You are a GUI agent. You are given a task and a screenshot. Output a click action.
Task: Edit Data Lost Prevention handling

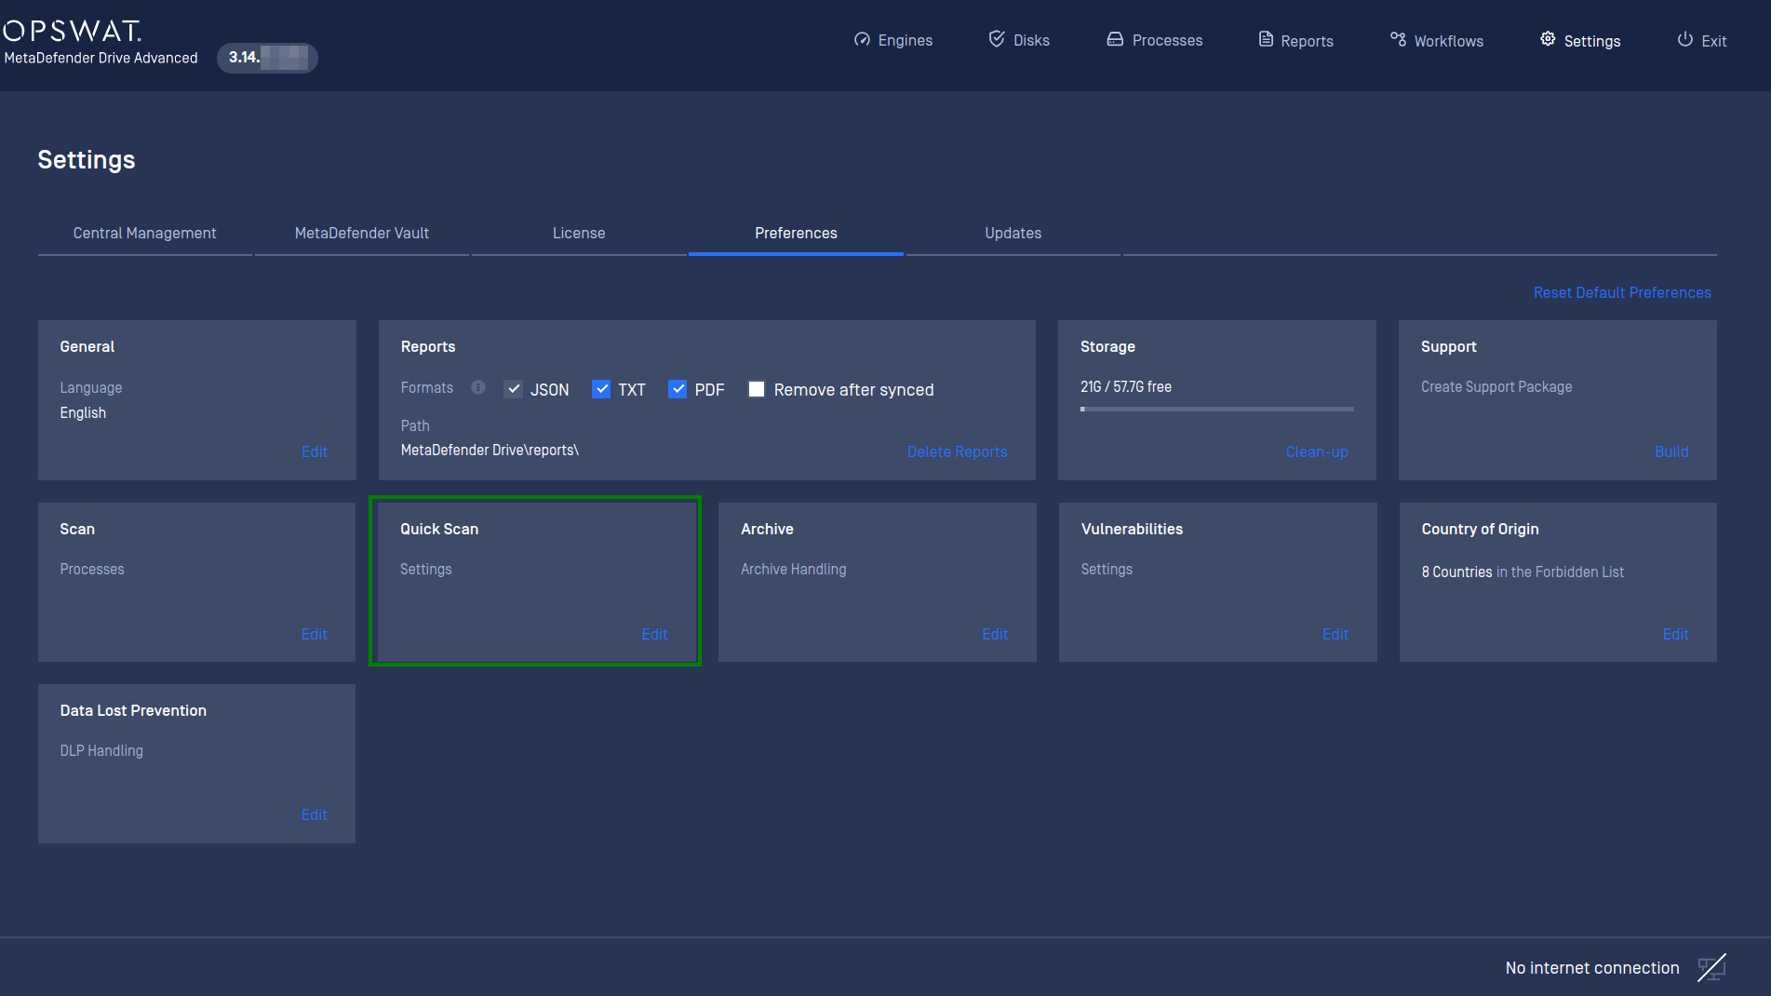coord(315,814)
